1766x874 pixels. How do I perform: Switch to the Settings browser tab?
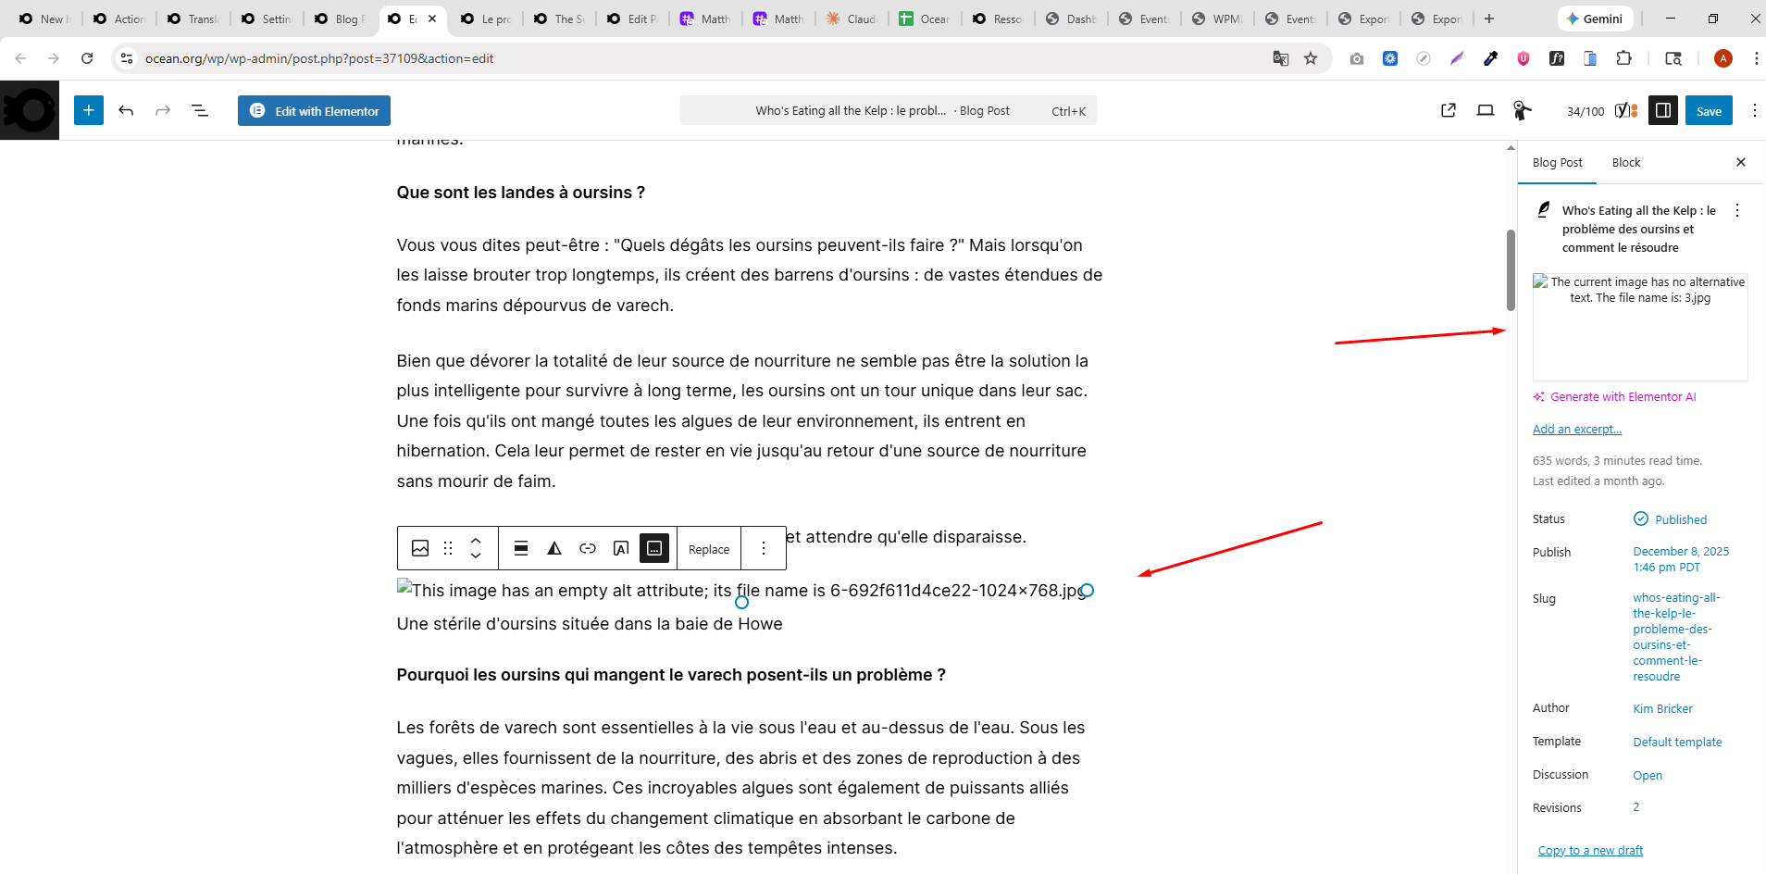coord(267,19)
